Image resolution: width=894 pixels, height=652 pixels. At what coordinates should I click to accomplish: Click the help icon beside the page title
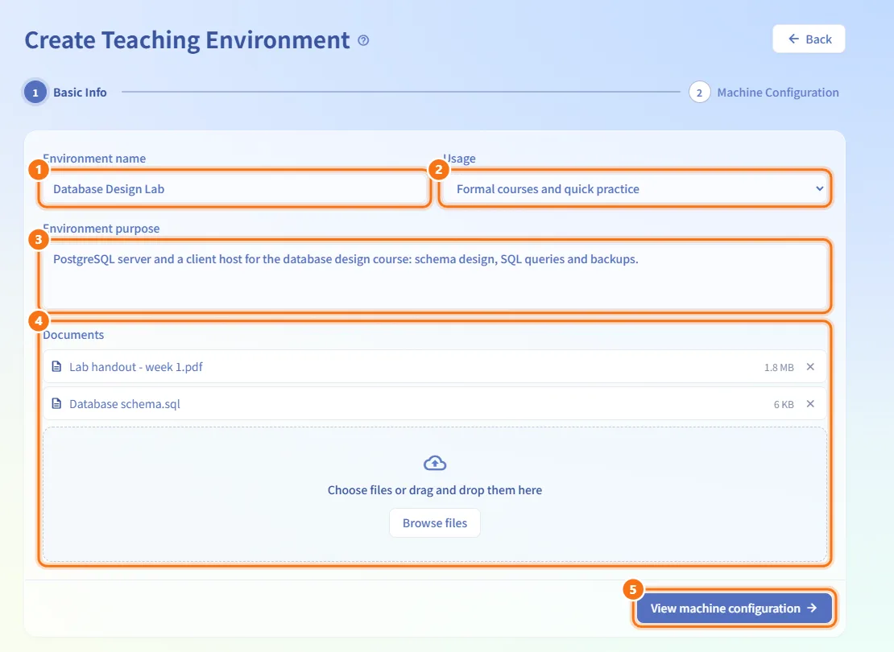pyautogui.click(x=363, y=40)
